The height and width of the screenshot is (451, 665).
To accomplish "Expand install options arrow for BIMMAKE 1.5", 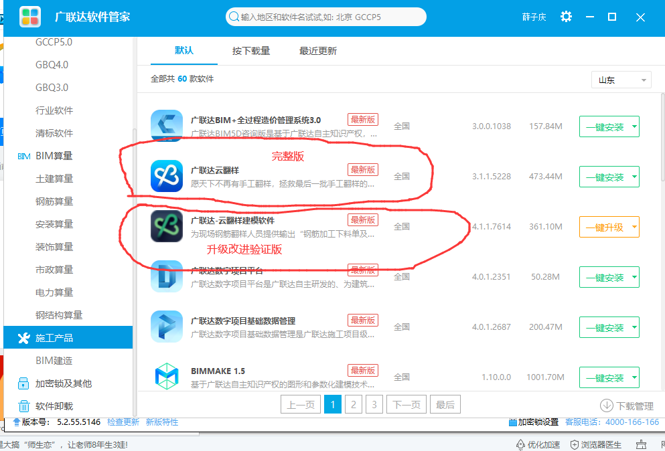I will coord(634,377).
